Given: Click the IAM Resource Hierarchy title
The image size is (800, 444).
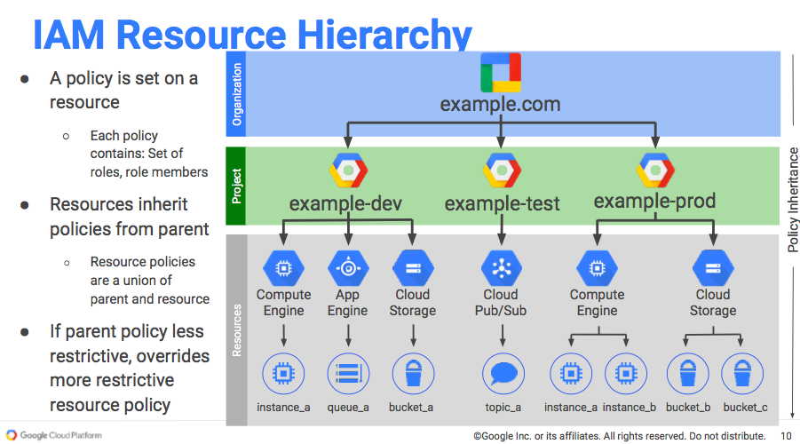Looking at the screenshot, I should (x=252, y=34).
